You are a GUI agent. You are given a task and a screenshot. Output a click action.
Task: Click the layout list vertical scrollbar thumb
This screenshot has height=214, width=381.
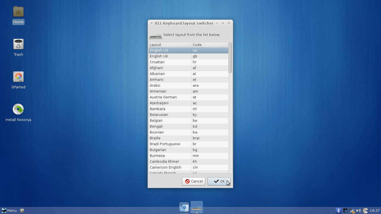click(x=230, y=58)
